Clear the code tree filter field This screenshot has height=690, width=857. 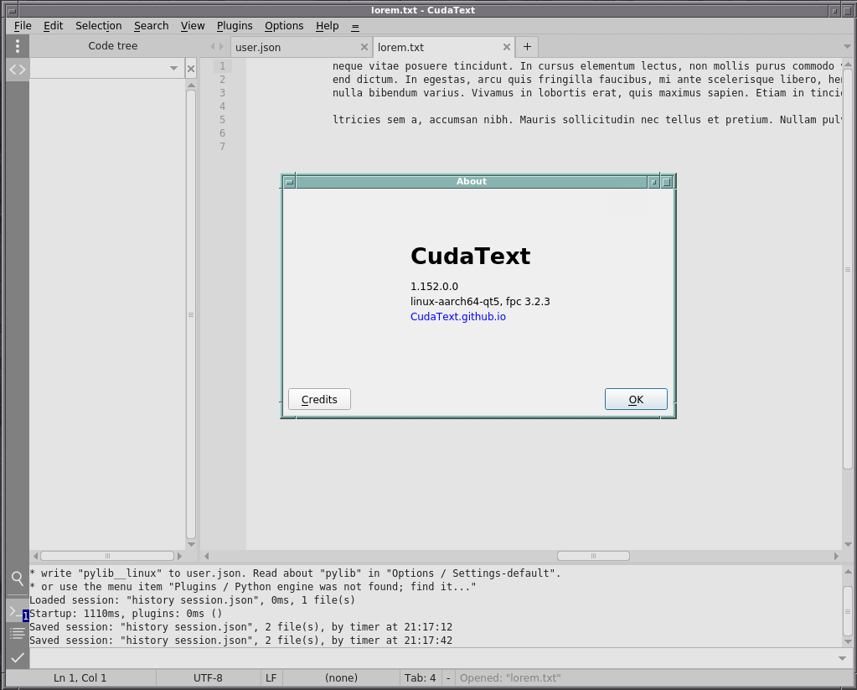(191, 69)
